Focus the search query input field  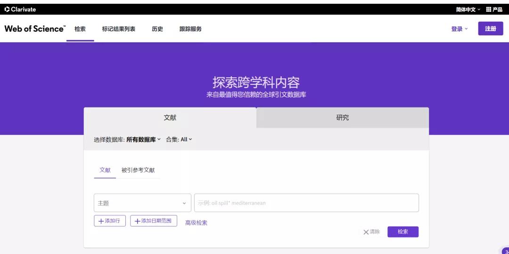(x=306, y=203)
